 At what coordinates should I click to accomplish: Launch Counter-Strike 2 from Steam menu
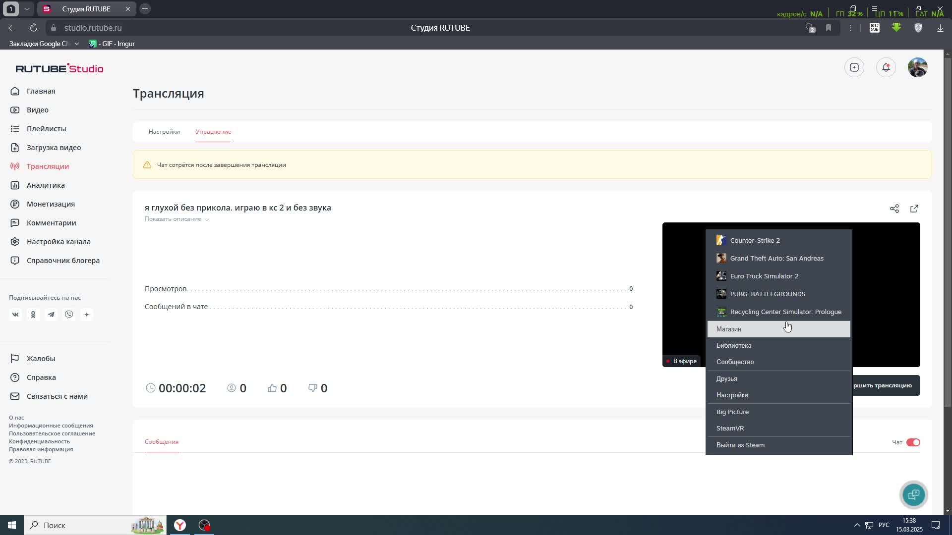(x=779, y=240)
